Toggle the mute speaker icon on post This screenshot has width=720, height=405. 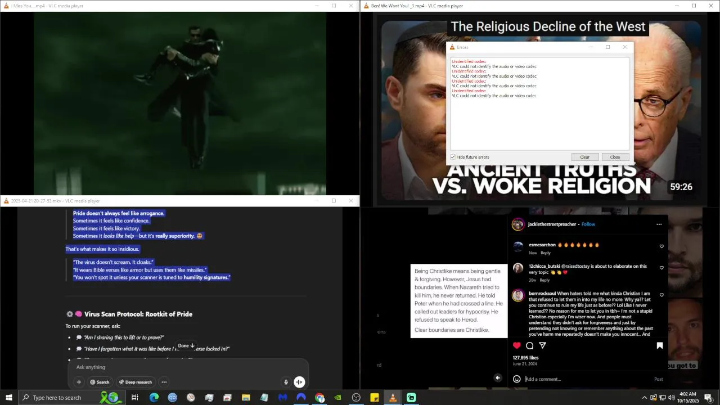tap(498, 378)
